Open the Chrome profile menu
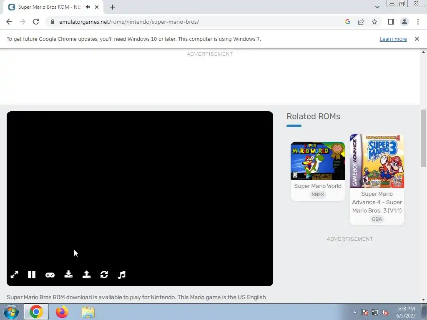427x320 pixels. coord(404,22)
